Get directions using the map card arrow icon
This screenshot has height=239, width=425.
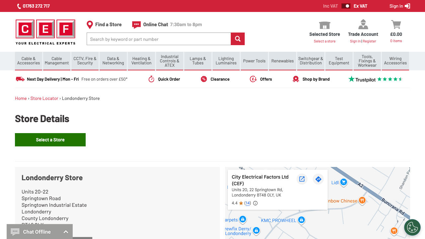[x=318, y=179]
